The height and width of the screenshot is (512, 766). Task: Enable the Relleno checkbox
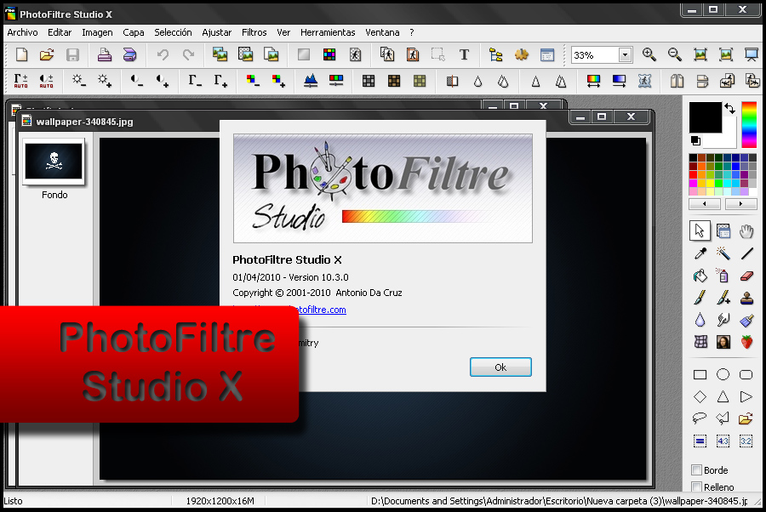click(696, 486)
